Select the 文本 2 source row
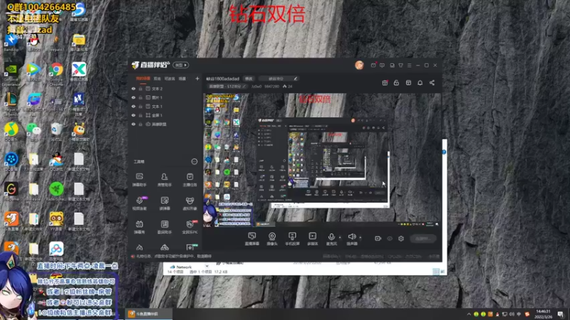The image size is (570, 320). 165,88
